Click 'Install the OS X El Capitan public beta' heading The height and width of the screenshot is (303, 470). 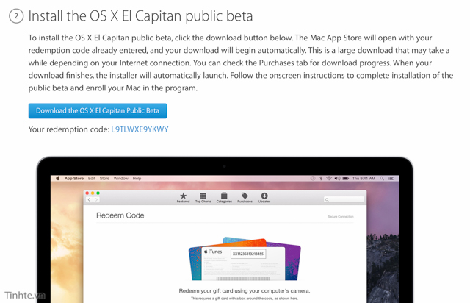tap(140, 16)
